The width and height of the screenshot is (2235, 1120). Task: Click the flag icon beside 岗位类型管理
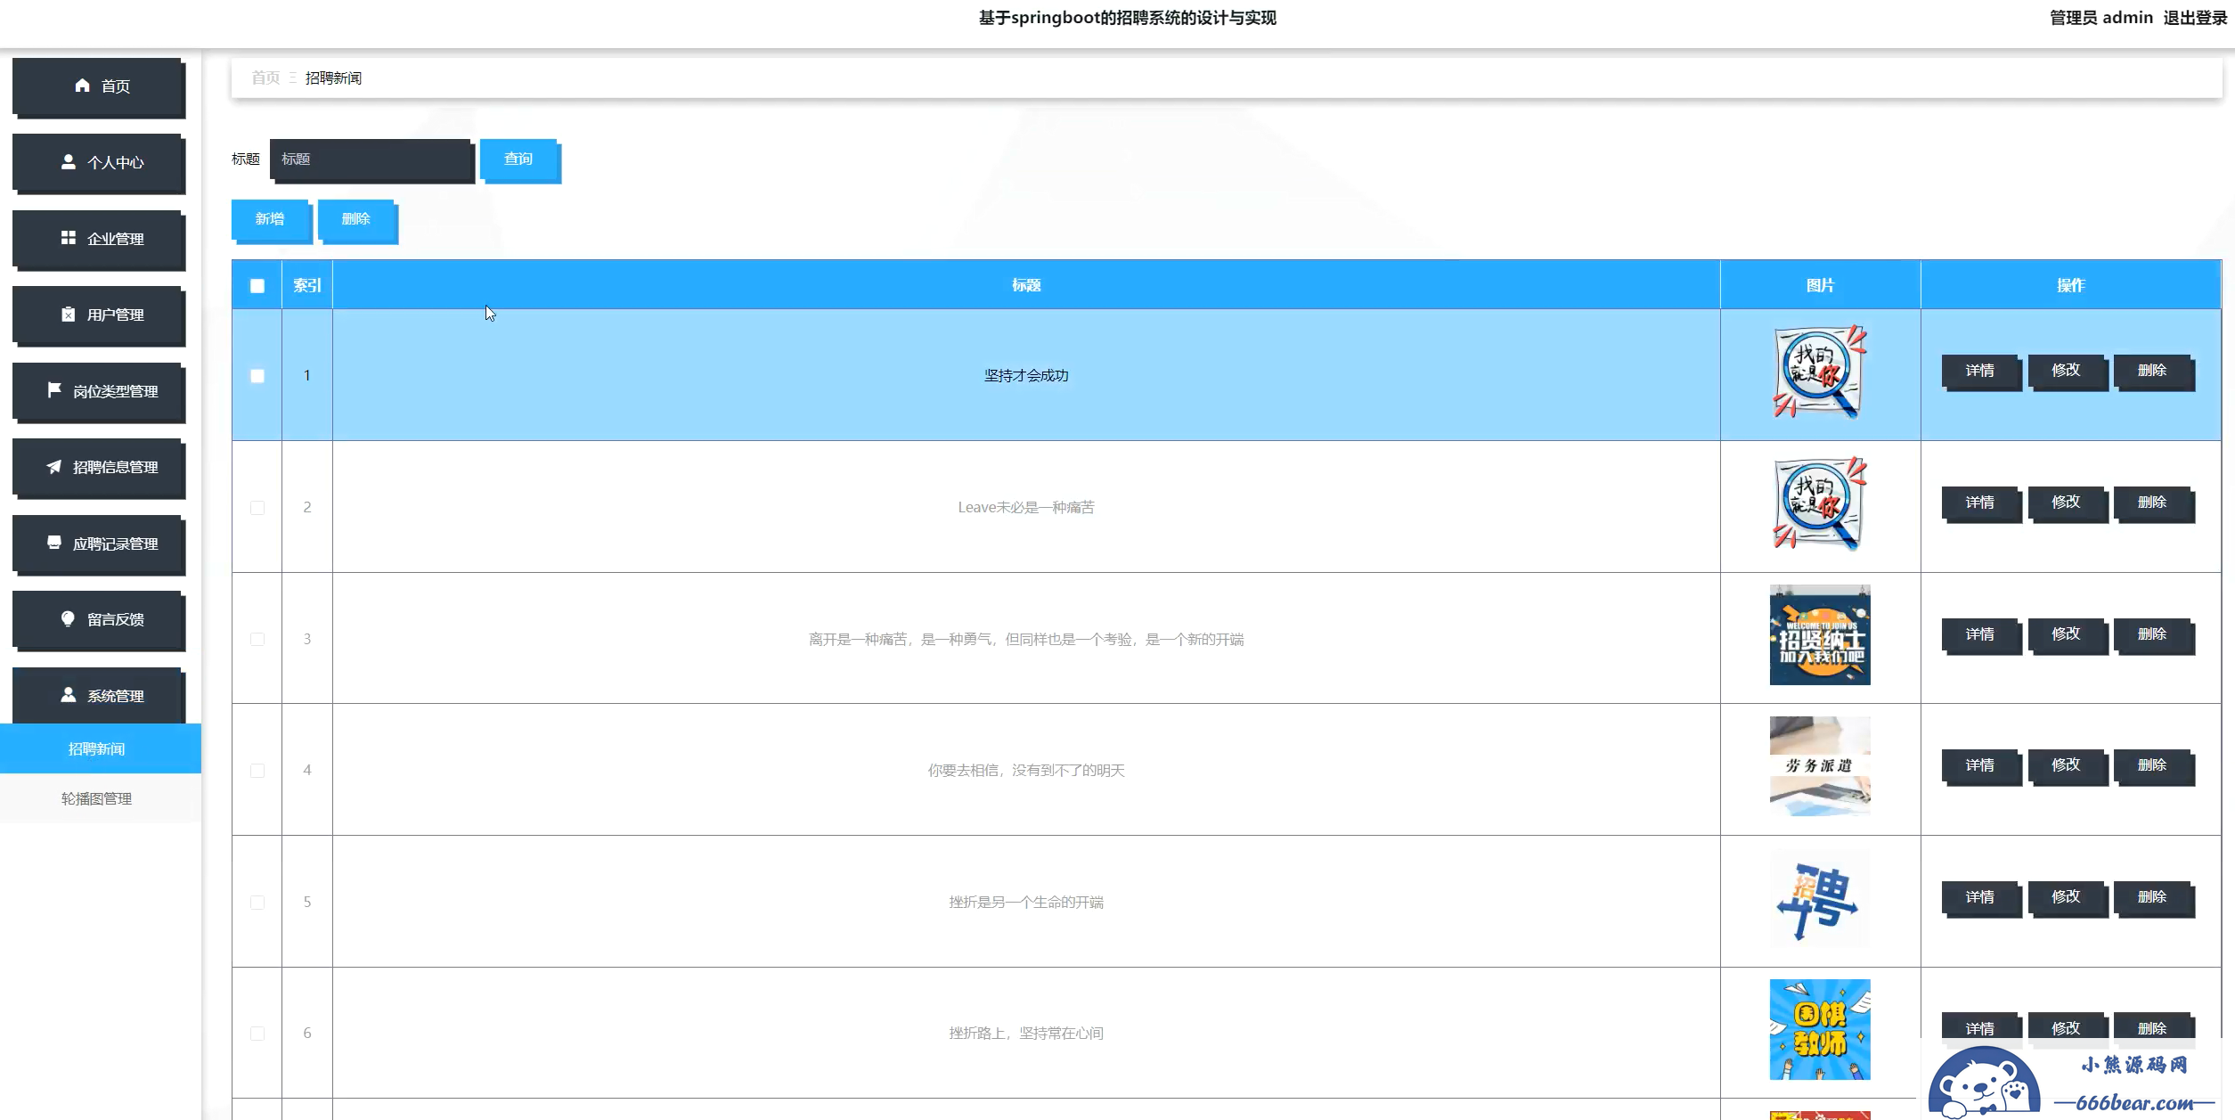click(53, 390)
